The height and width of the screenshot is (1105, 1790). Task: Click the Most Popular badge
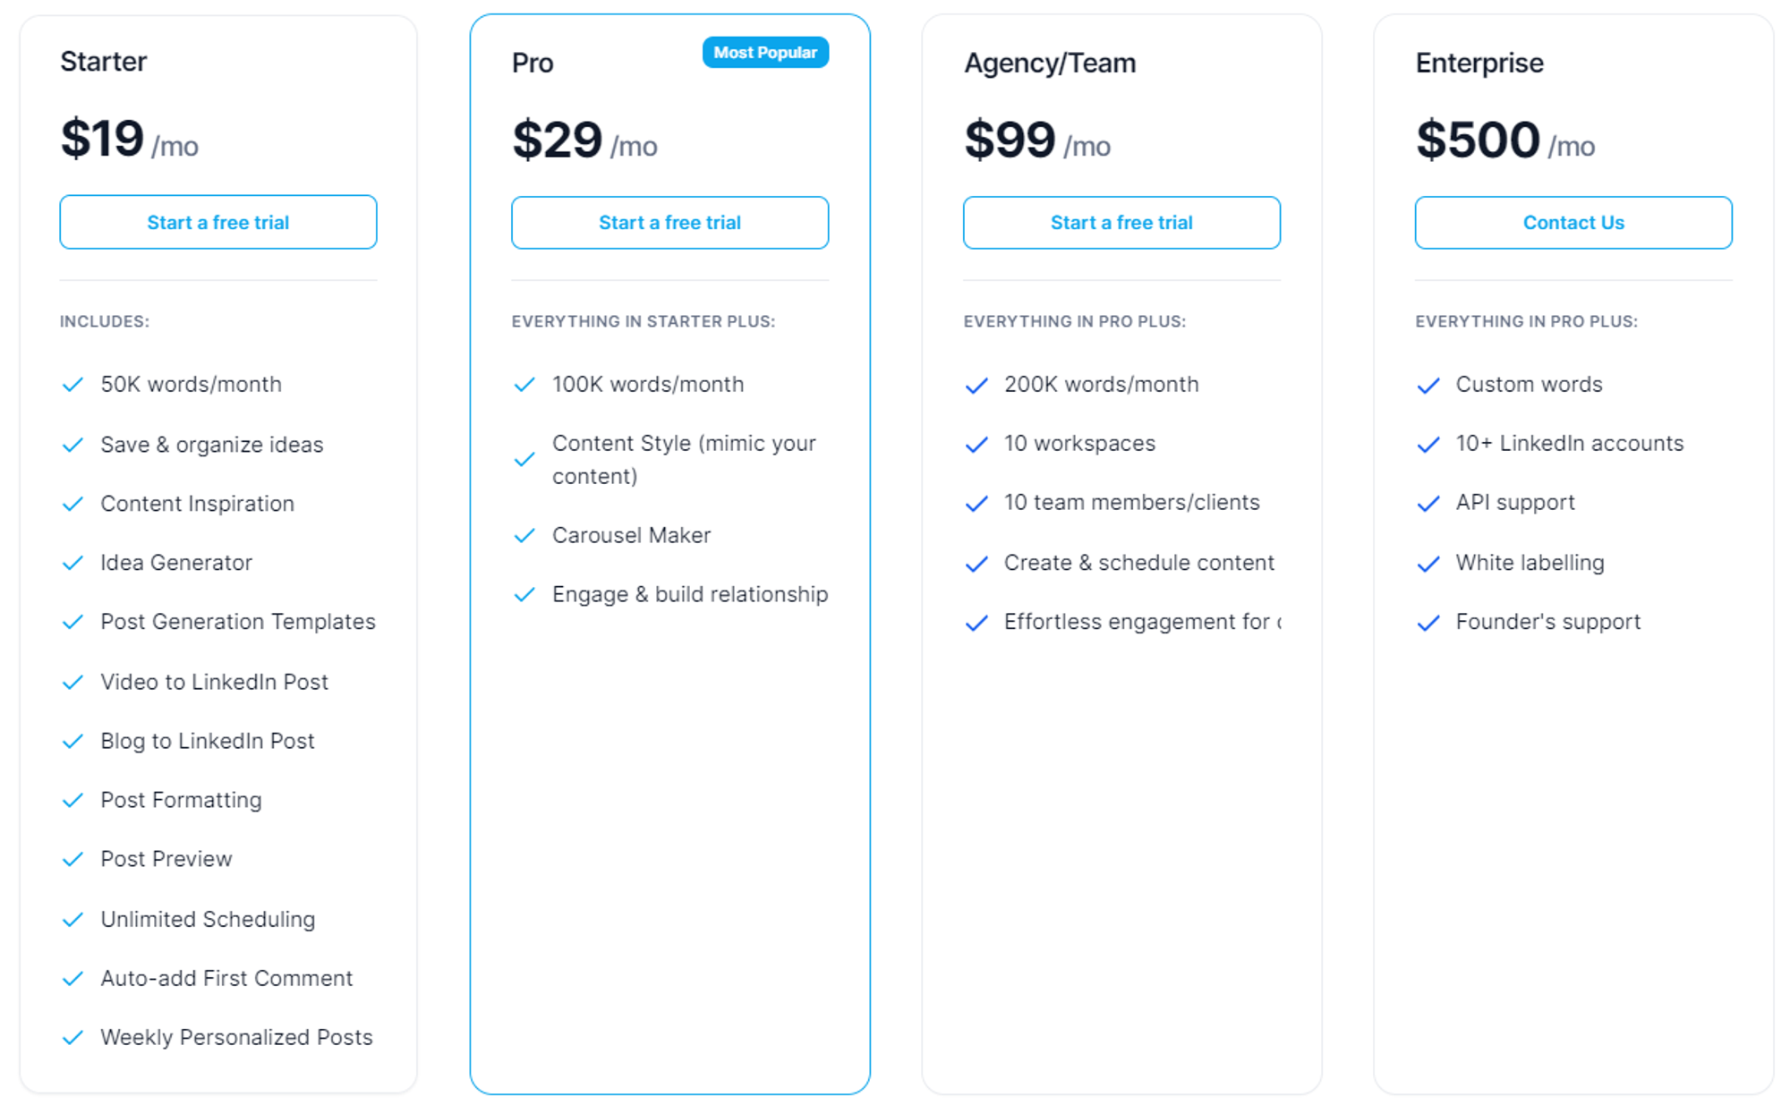coord(765,53)
